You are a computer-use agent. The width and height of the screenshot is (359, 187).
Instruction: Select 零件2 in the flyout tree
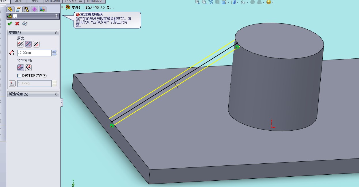pos(76,7)
